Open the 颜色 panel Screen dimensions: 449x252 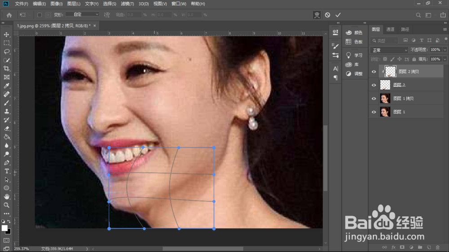pyautogui.click(x=354, y=33)
